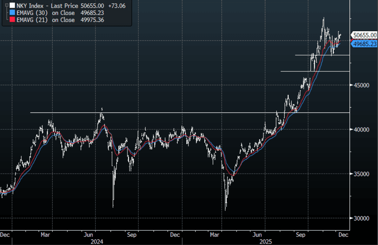Click the 45000 y-axis label
378x245 pixels.
point(362,85)
